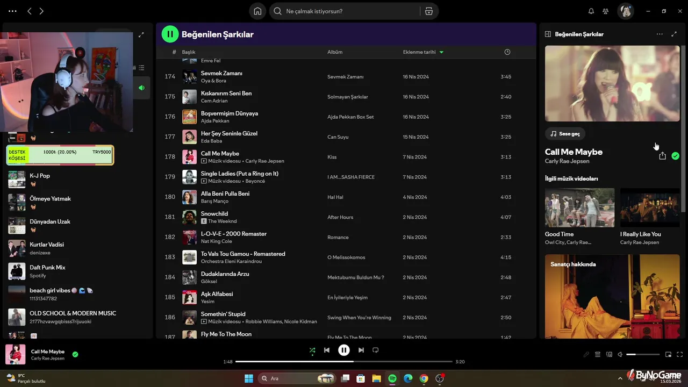This screenshot has width=688, height=387.
Task: Click the right panel scrollbar
Action: (684, 129)
